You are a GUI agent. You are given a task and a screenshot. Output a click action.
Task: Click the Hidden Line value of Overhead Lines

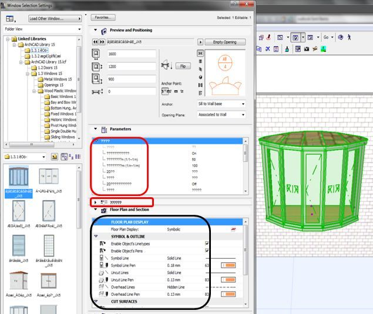click(x=176, y=287)
